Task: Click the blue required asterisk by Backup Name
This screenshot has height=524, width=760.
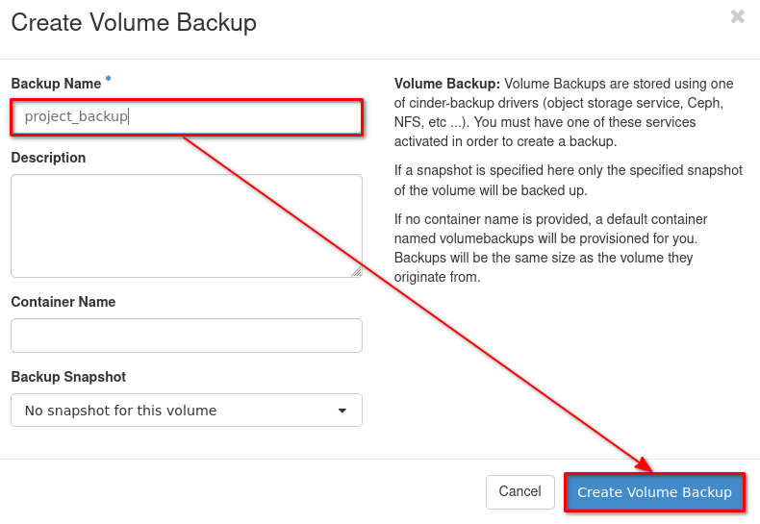Action: coord(108,80)
